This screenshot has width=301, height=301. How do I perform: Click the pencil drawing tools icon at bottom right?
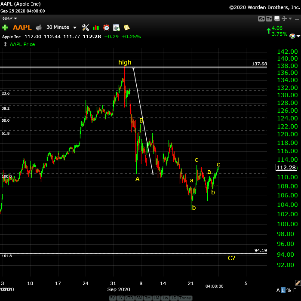pyautogui.click(x=298, y=283)
